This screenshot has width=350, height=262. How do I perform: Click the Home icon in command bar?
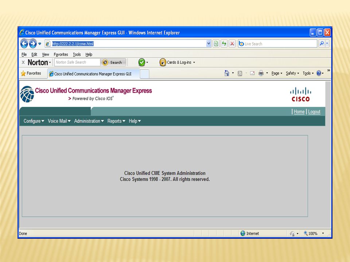[227, 73]
